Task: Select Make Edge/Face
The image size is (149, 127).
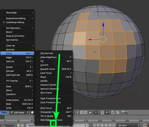Action: [x=54, y=57]
